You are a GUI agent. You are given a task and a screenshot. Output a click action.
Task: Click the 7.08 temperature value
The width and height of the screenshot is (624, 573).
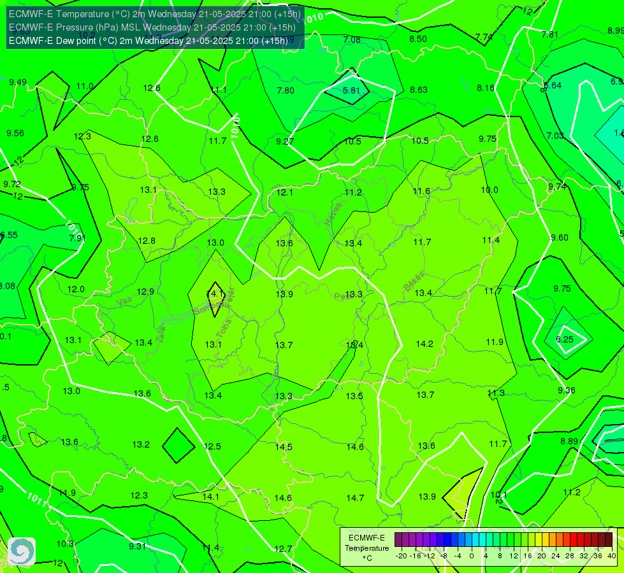352,39
